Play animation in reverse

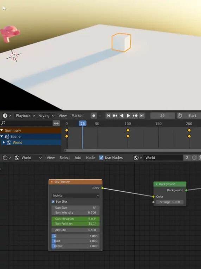point(122,116)
